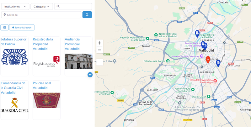Click the Museo Nacional de Escultura label

click(193, 45)
